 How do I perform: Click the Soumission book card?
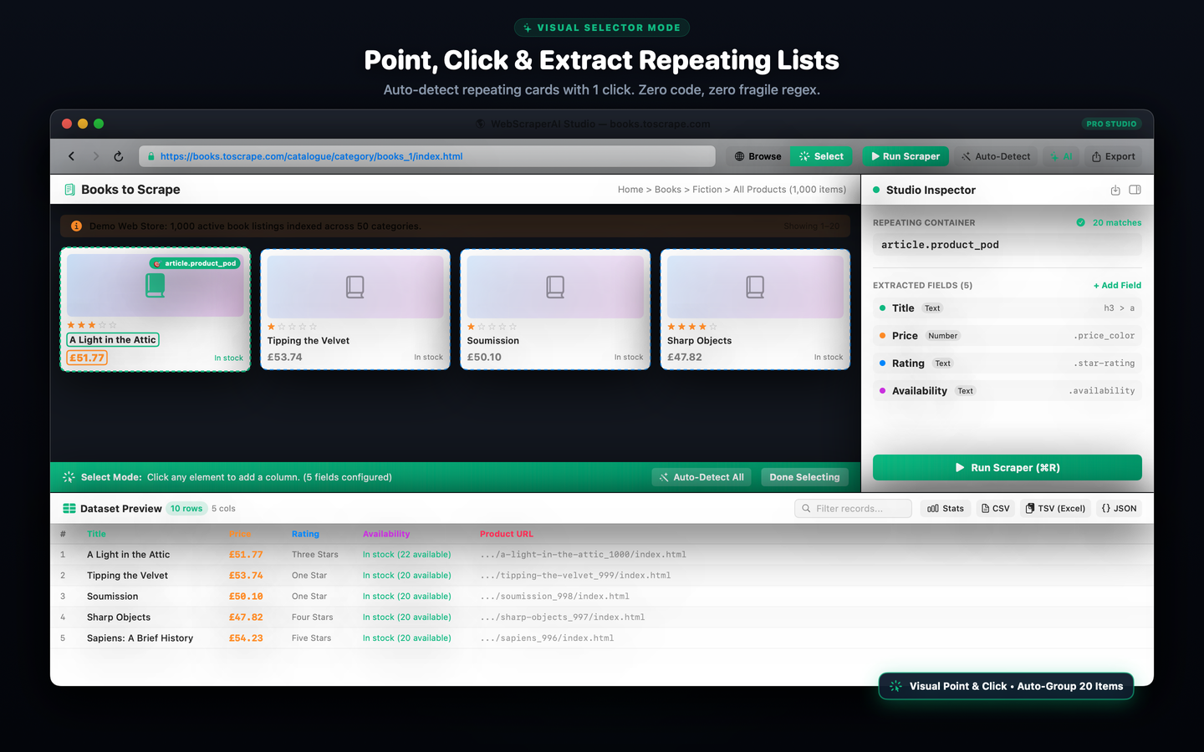(x=555, y=309)
